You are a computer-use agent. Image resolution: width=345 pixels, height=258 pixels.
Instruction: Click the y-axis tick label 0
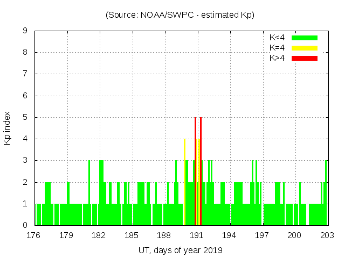(x=25, y=225)
